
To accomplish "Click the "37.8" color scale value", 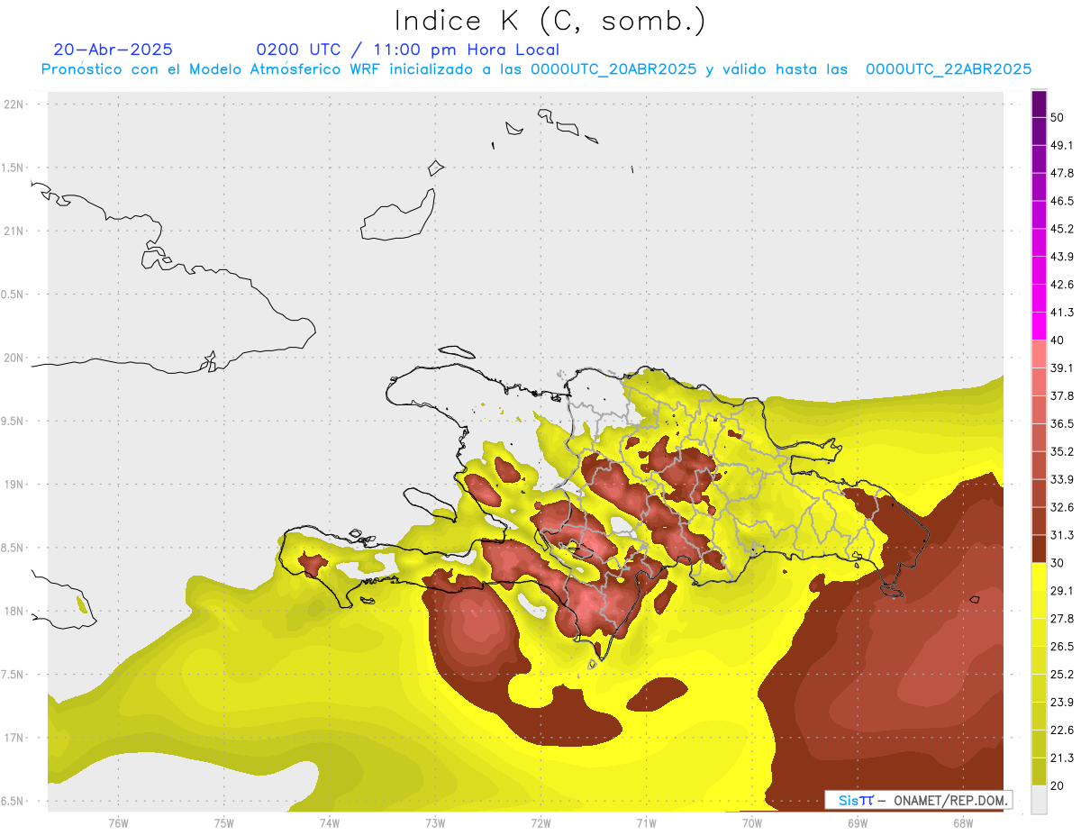I will (x=1062, y=396).
